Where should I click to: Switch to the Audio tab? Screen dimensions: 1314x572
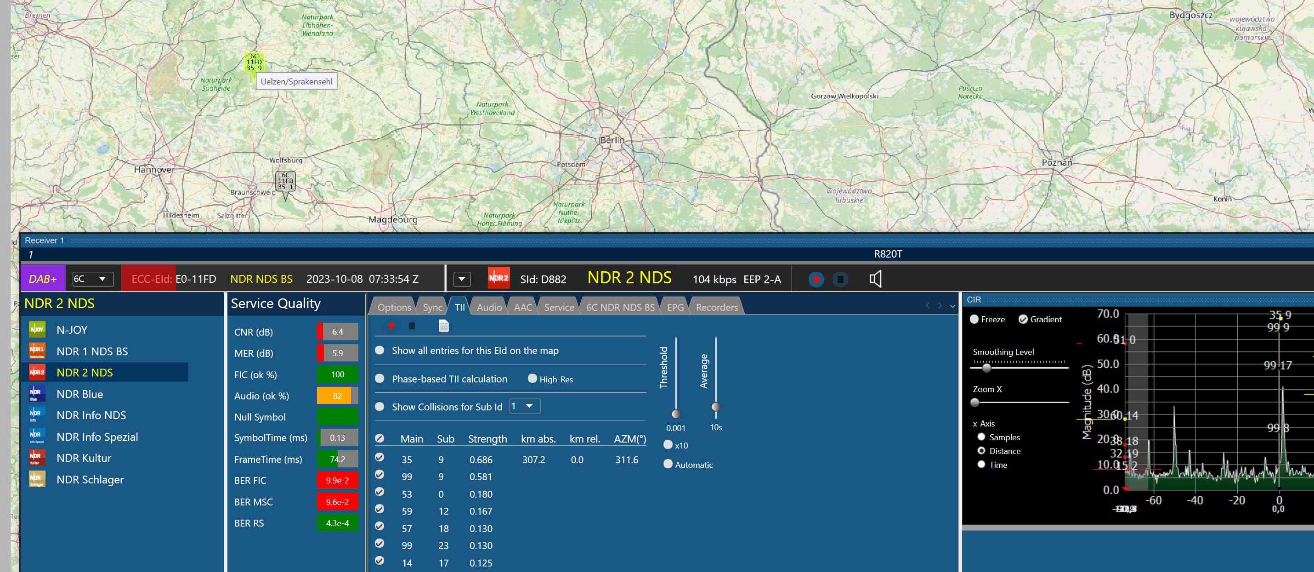[489, 307]
